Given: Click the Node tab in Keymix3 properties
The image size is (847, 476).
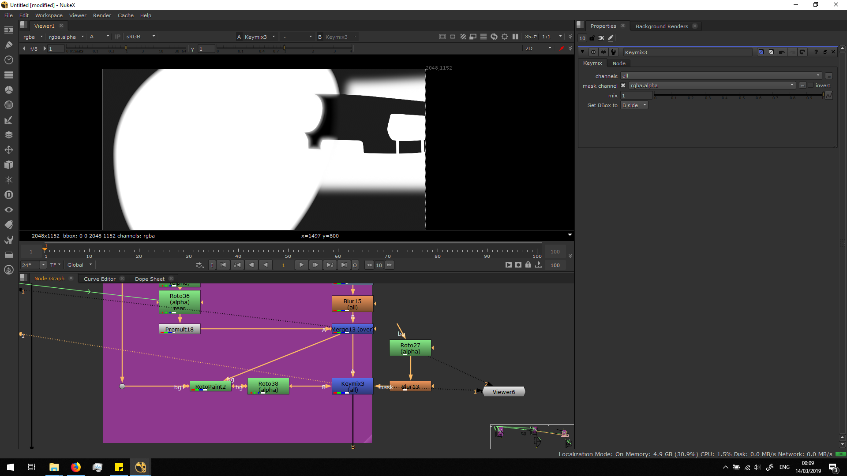Looking at the screenshot, I should [x=618, y=63].
